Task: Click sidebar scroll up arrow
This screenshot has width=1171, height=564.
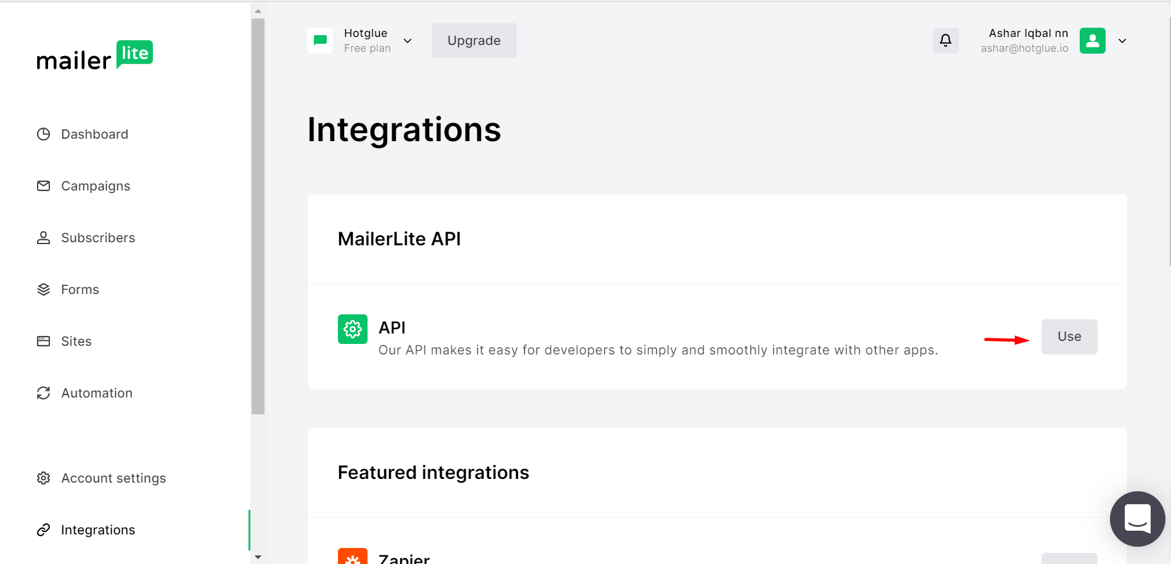Action: tap(258, 11)
